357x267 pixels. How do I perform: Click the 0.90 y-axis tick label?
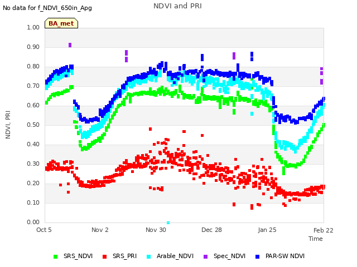tap(33, 47)
